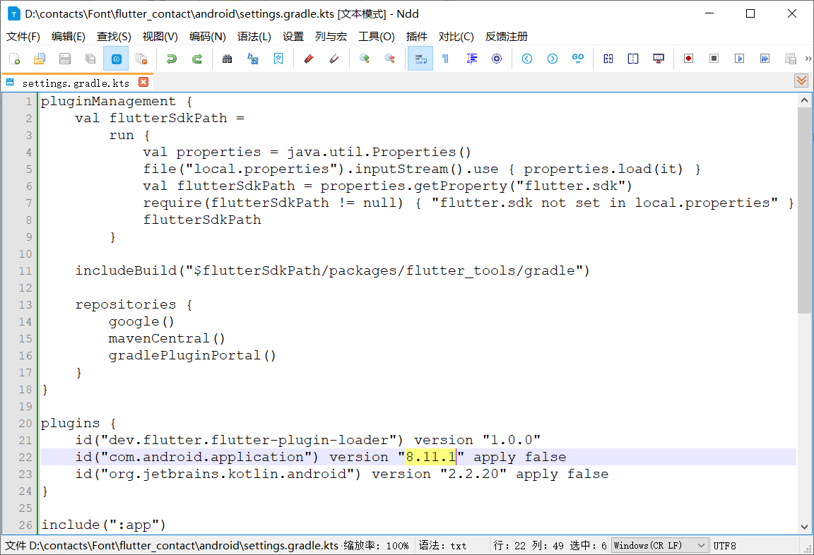Expand the toolbar overflow chevron
814x555 pixels.
tap(808, 59)
